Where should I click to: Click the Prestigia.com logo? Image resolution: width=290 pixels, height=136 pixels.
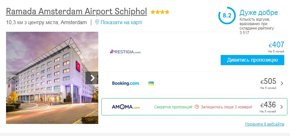point(125,52)
